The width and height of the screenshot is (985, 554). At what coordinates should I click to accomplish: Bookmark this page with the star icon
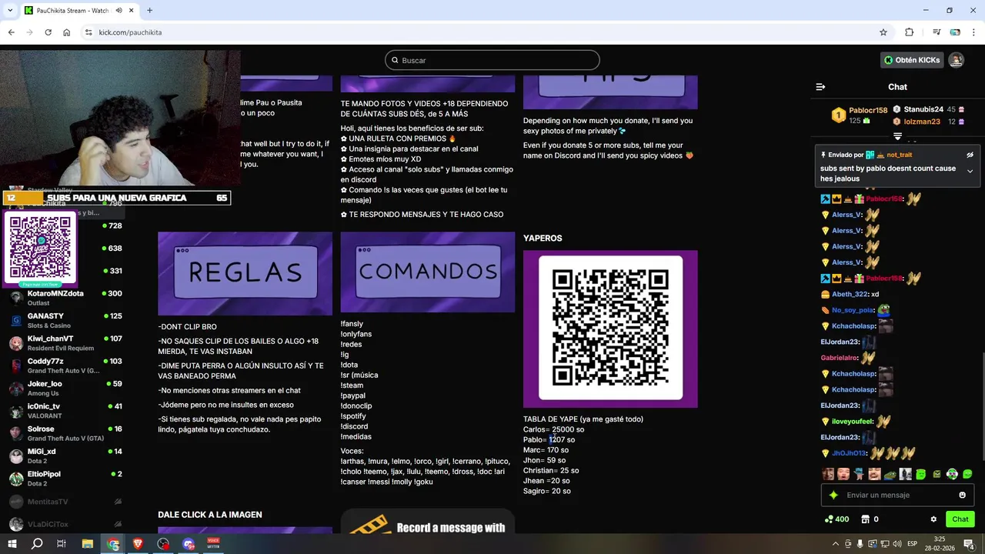(x=883, y=32)
